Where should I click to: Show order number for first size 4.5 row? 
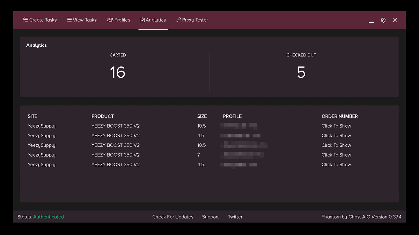(336, 136)
